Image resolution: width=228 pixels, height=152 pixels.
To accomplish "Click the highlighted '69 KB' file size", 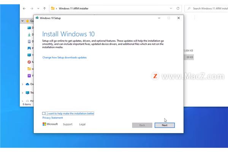I will click(x=190, y=57).
